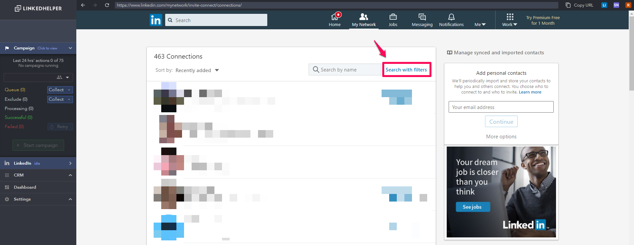The width and height of the screenshot is (634, 245).
Task: Click the Learn more link
Action: pos(530,92)
